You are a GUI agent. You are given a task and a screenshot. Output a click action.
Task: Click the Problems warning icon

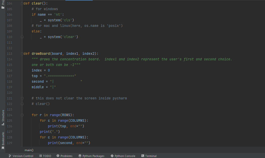(x=58, y=156)
